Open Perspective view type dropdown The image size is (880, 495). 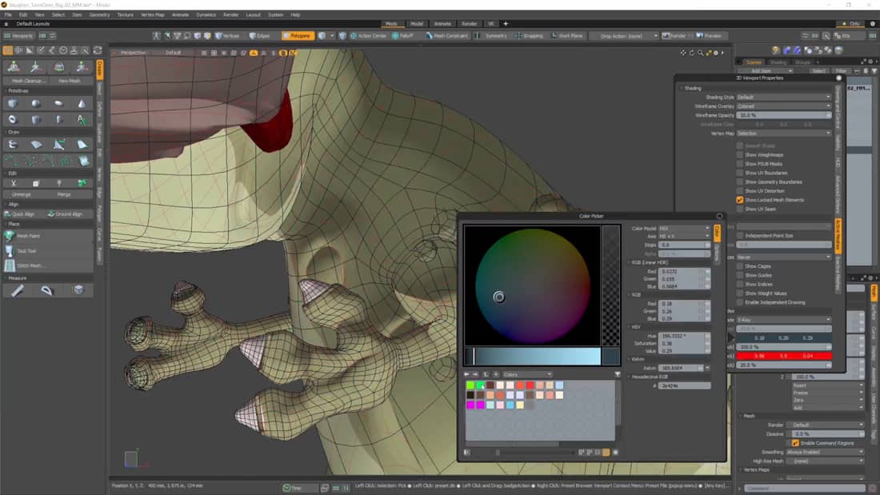133,53
